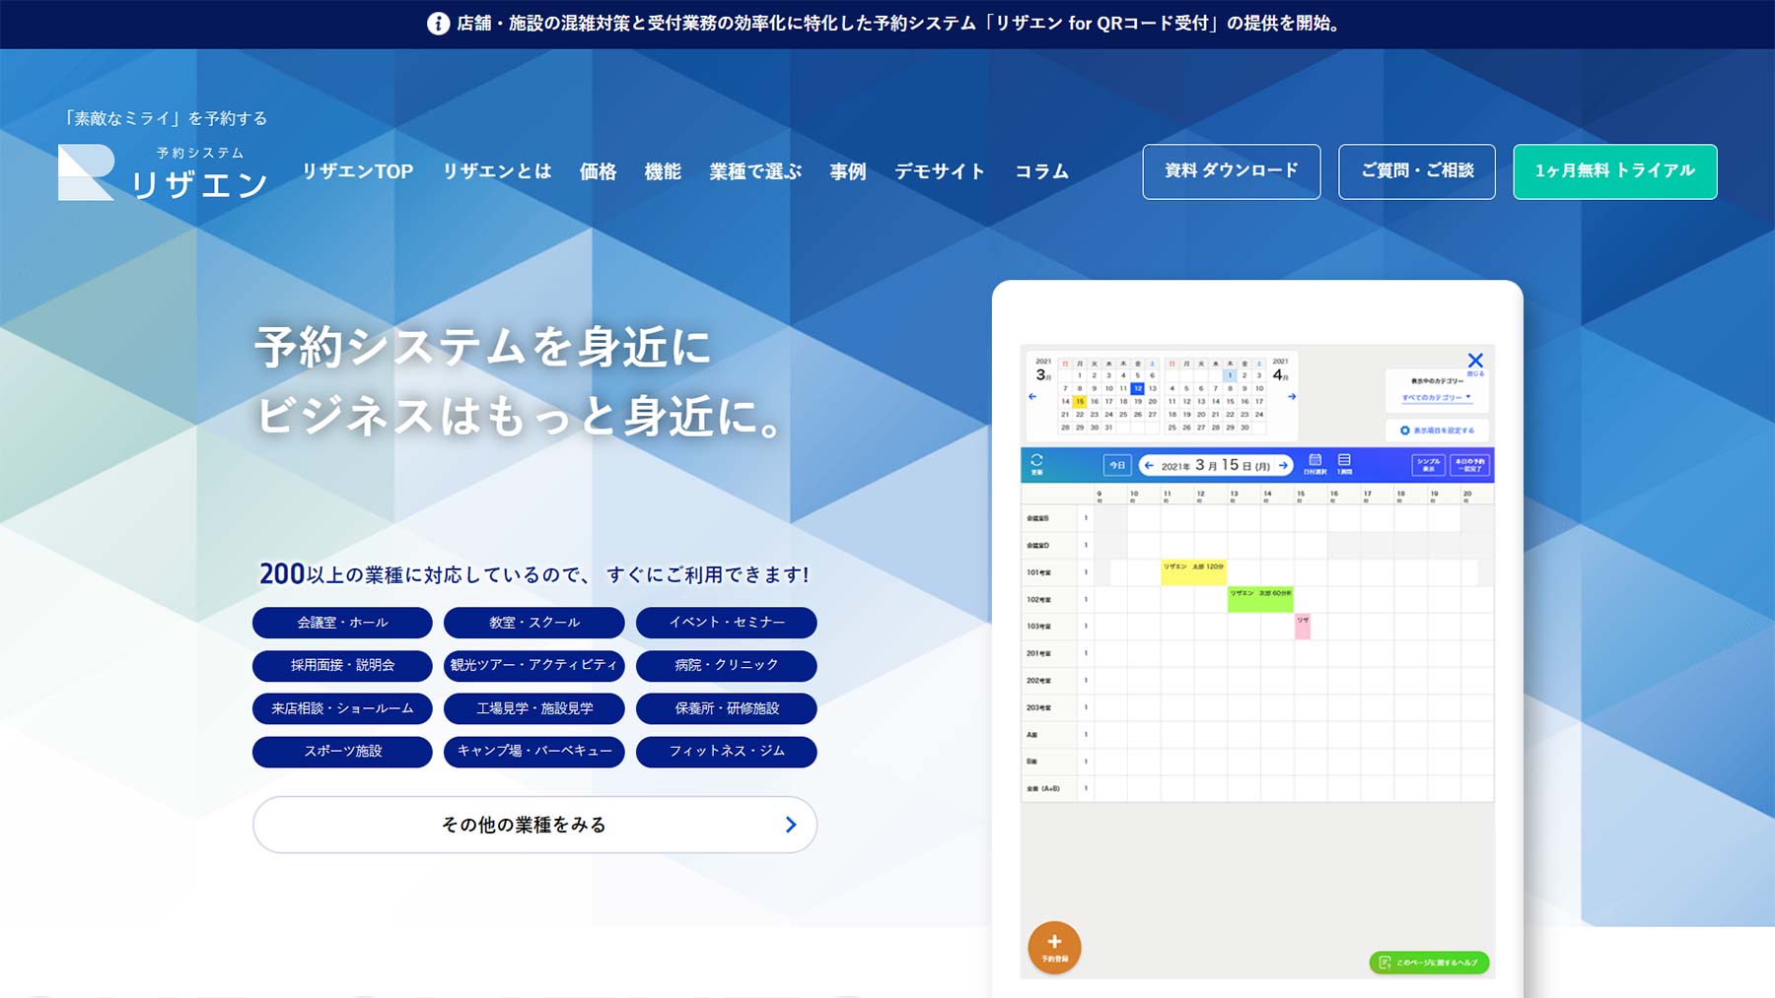Image resolution: width=1775 pixels, height=998 pixels.
Task: Open the 機能 menu item
Action: (x=663, y=171)
